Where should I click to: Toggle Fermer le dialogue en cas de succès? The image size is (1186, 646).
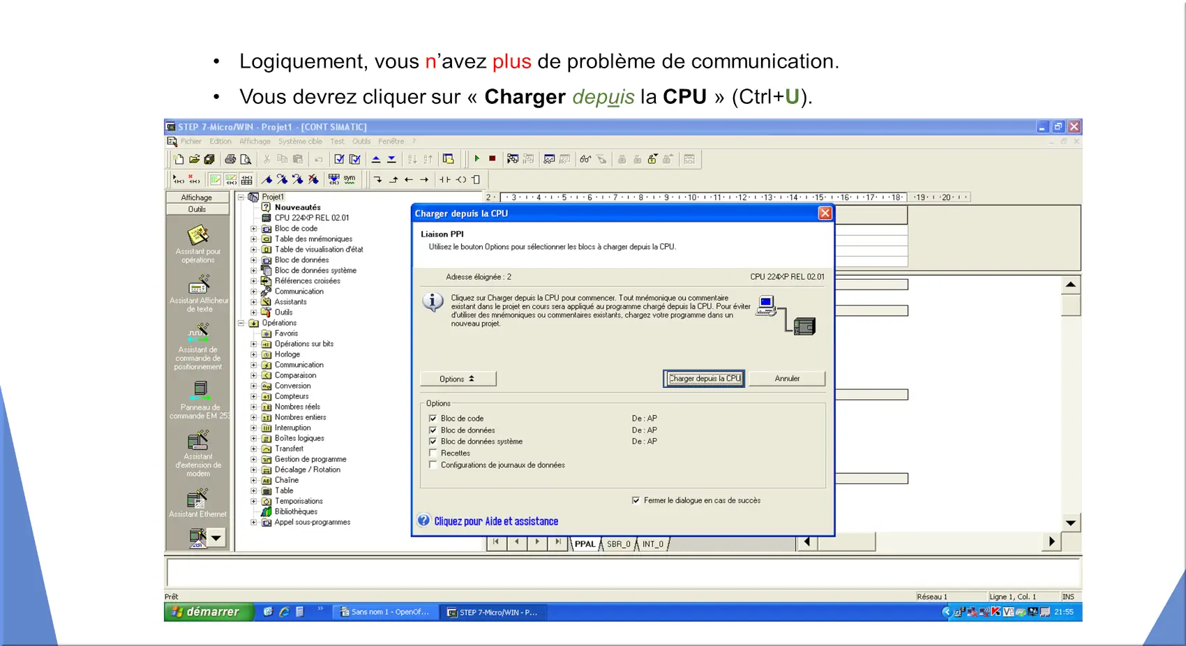tap(636, 500)
